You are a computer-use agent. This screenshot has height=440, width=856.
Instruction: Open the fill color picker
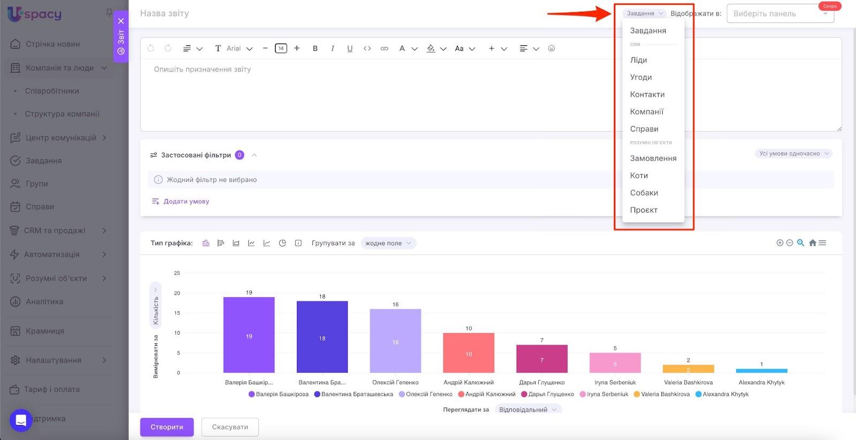431,49
